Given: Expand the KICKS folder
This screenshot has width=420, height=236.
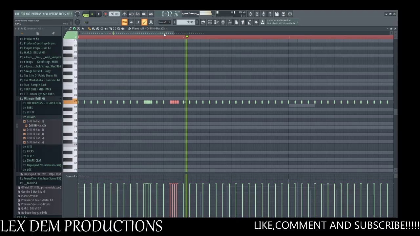Looking at the screenshot, I should (x=30, y=151).
